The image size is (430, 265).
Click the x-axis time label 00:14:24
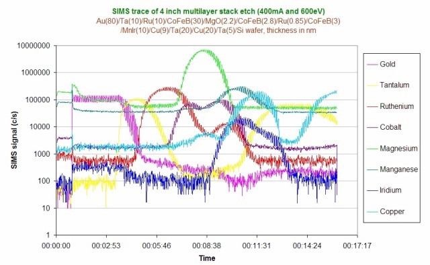point(307,245)
